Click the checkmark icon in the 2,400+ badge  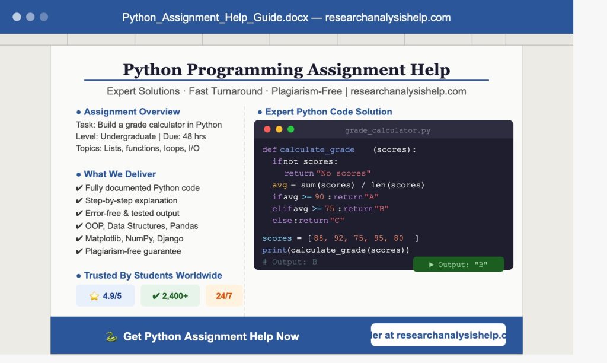156,296
